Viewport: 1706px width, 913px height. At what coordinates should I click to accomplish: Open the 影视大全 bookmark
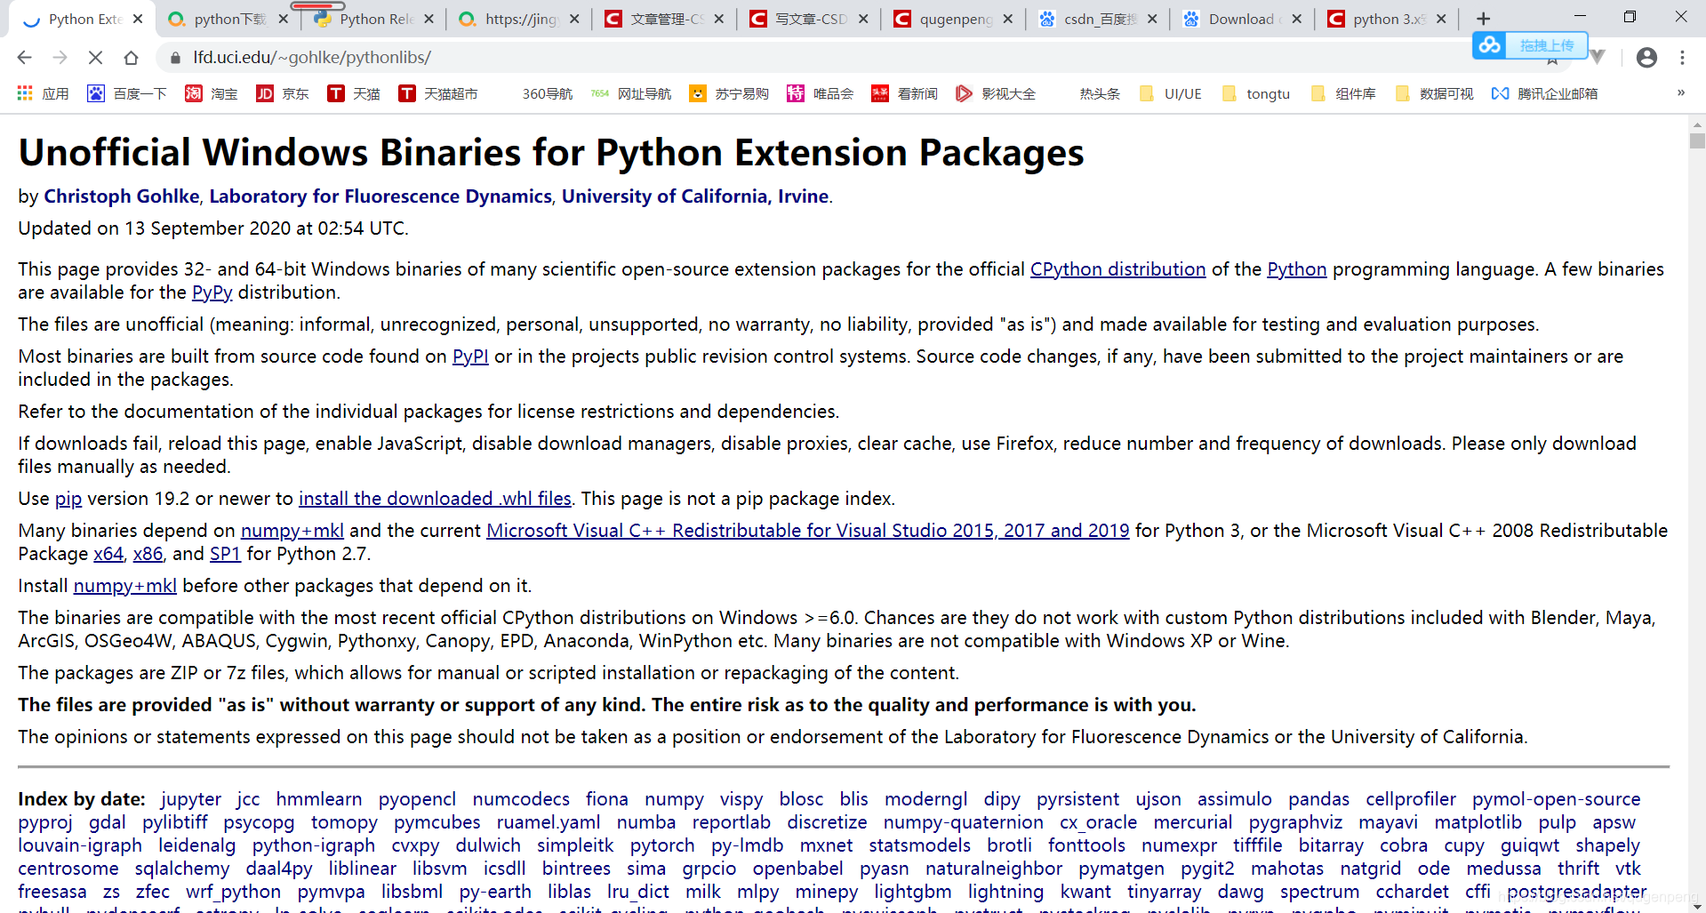point(996,93)
